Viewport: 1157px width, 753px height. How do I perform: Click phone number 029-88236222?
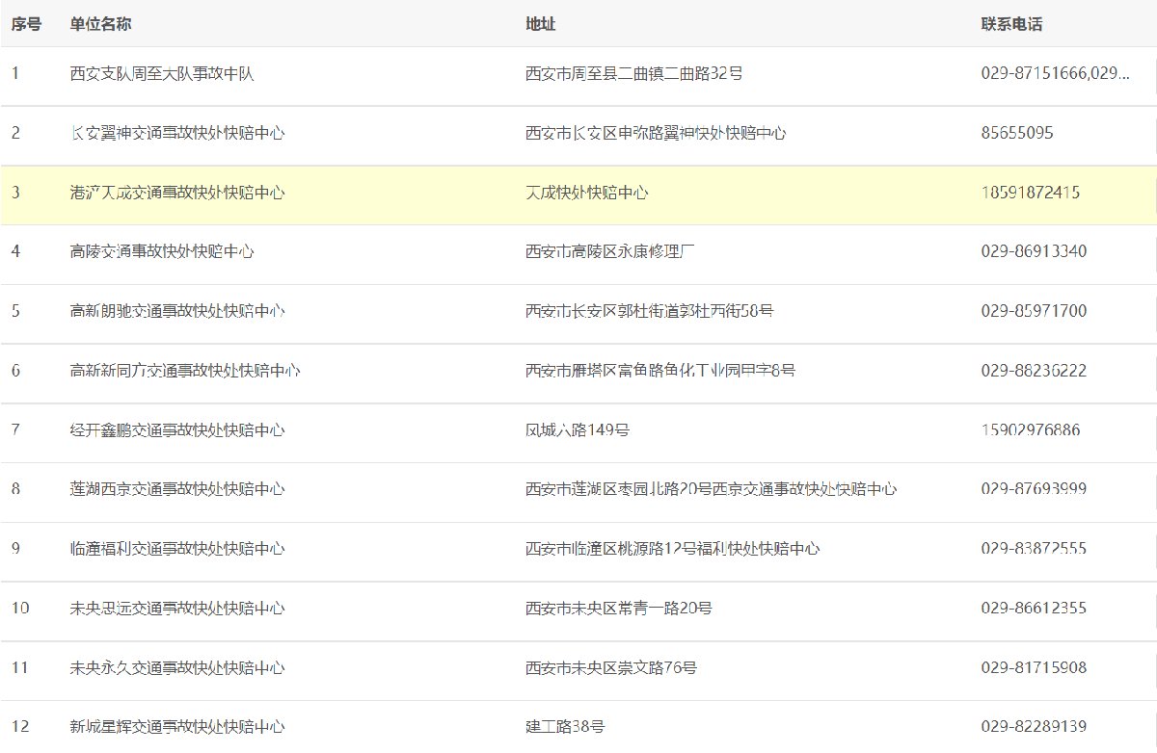1034,371
